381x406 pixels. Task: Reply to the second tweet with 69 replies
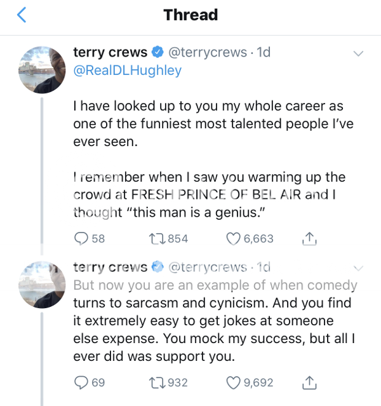click(x=82, y=382)
